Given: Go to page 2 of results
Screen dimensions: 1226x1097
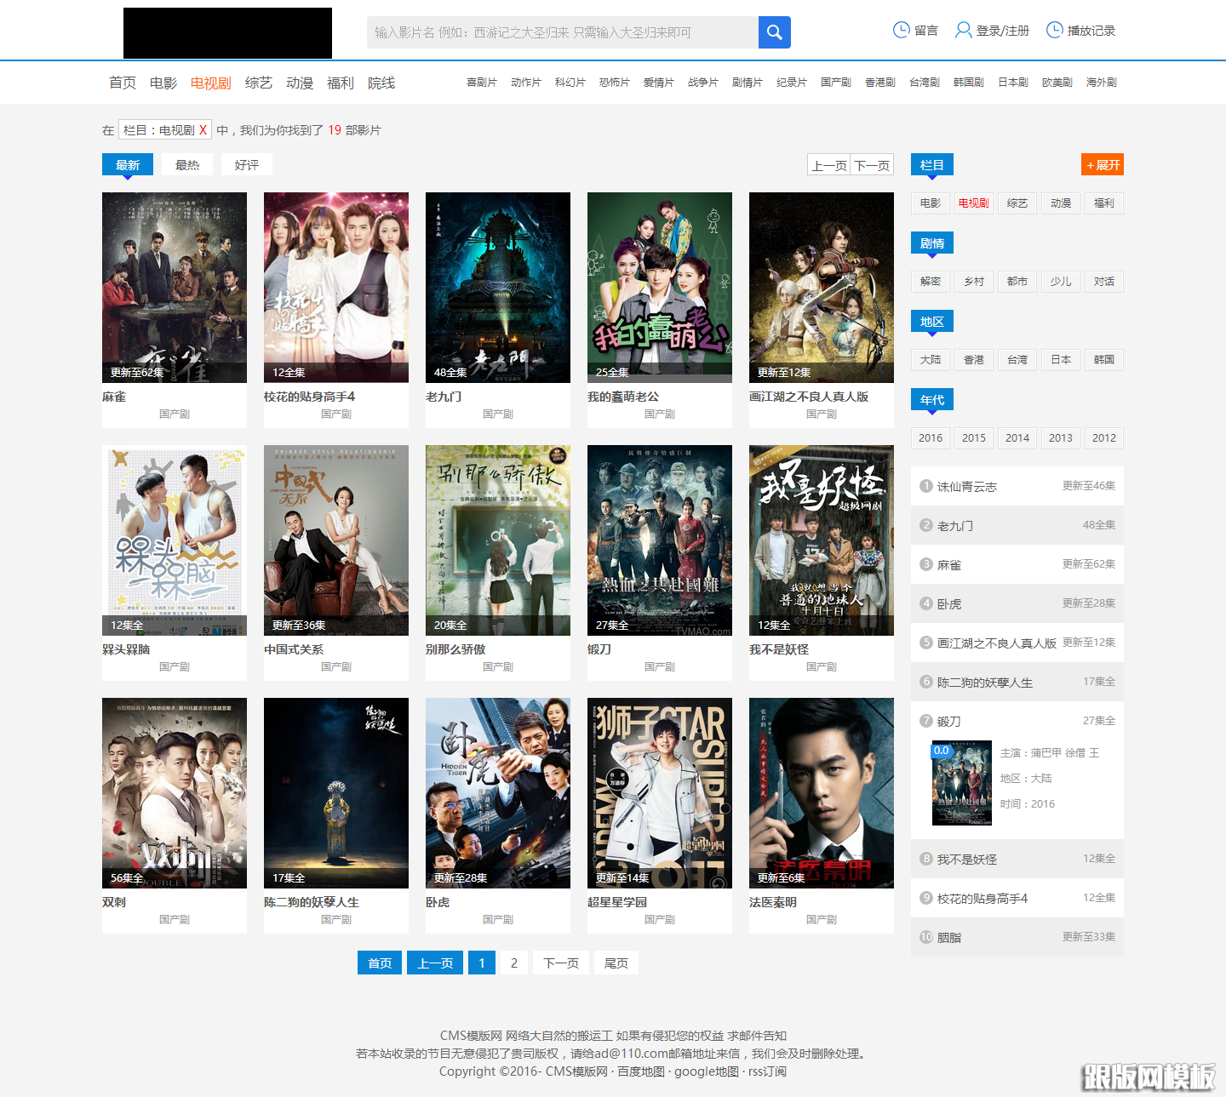Looking at the screenshot, I should [513, 963].
